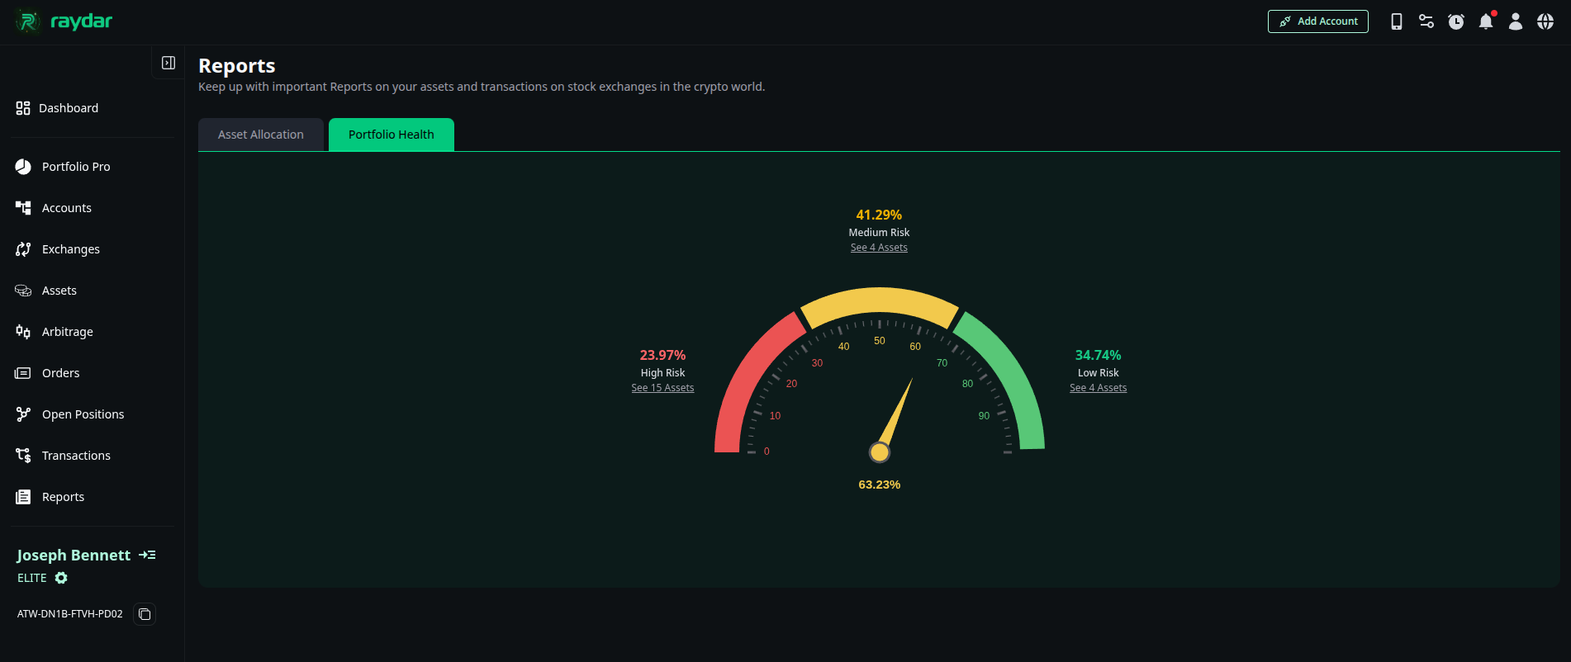Click the Transactions icon
The width and height of the screenshot is (1571, 662).
pyautogui.click(x=23, y=456)
